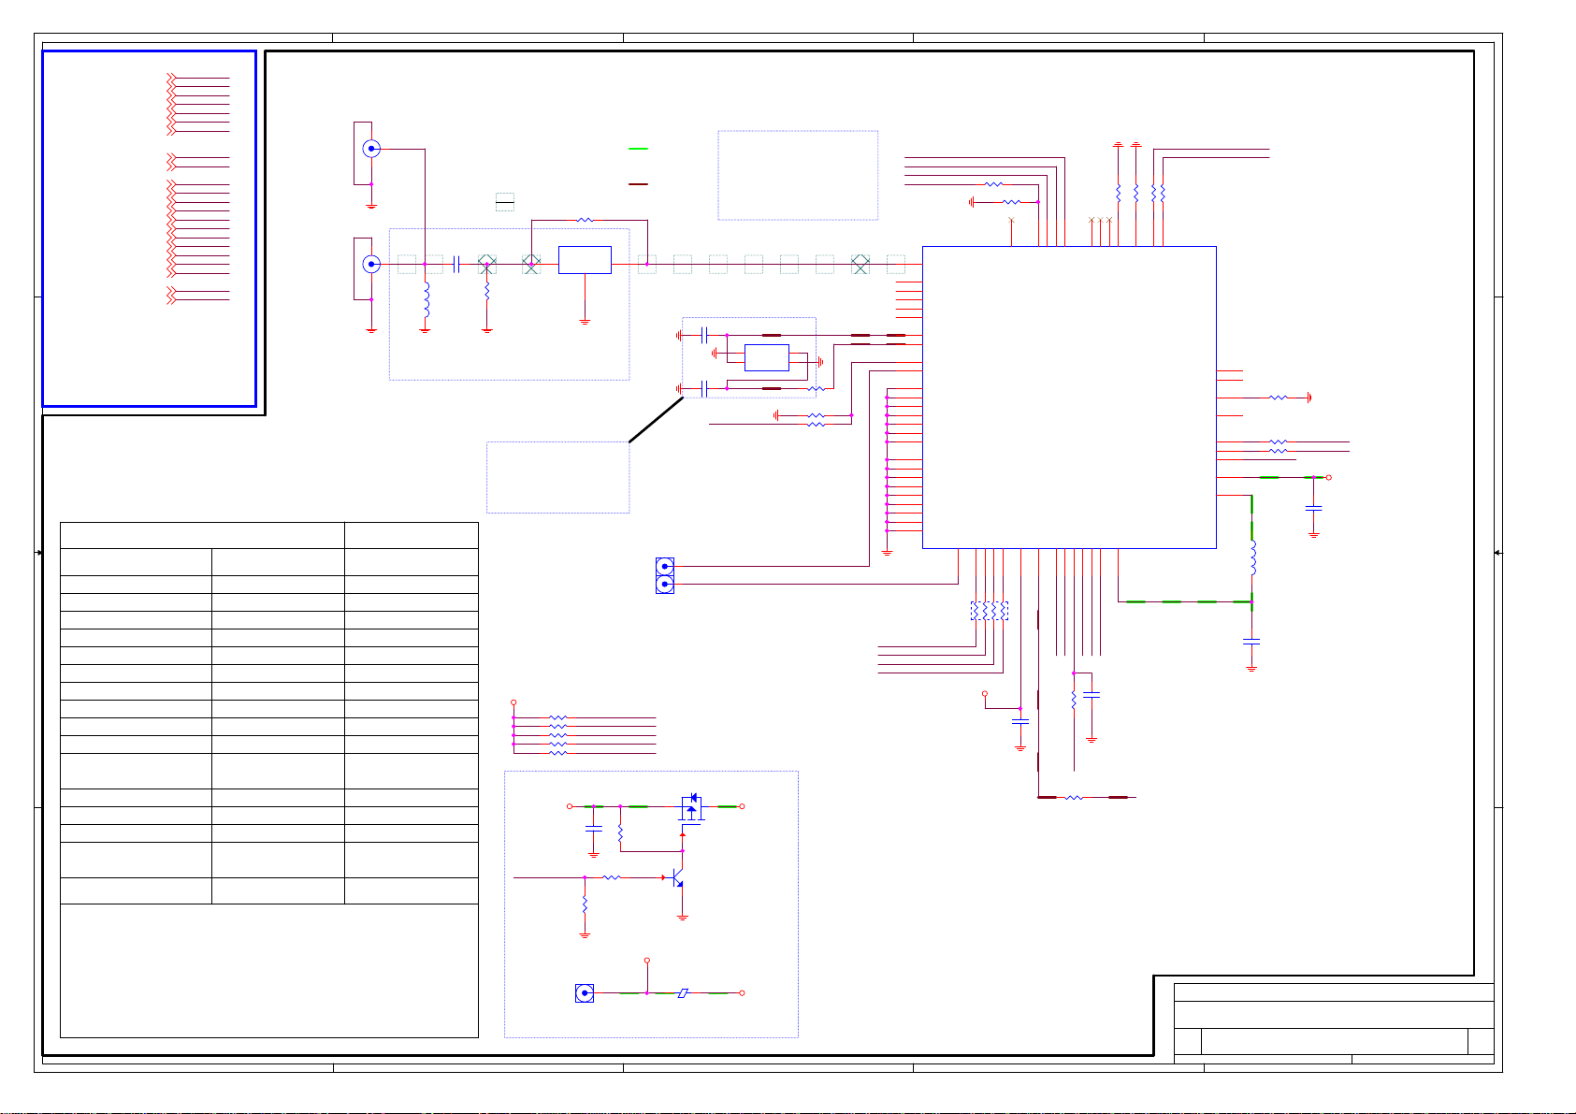Click the blue-bordered port connector panel
The height and width of the screenshot is (1114, 1576).
[x=150, y=229]
